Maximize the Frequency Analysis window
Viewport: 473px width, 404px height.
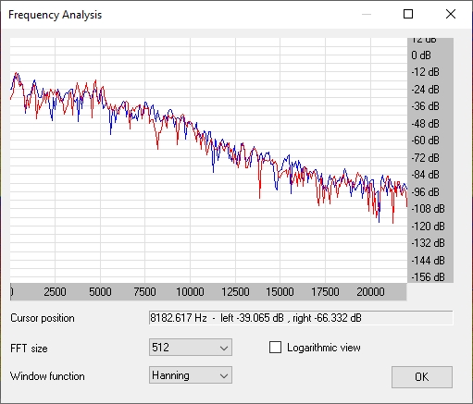[x=408, y=14]
